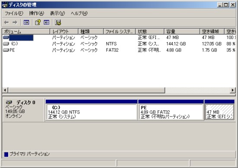This screenshot has height=168, width=238.
Task: Minimize the ディスクの管理 window
Action: click(220, 5)
